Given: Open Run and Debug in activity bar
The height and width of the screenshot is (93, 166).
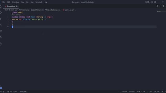Looking at the screenshot, I should (x=1, y=25).
